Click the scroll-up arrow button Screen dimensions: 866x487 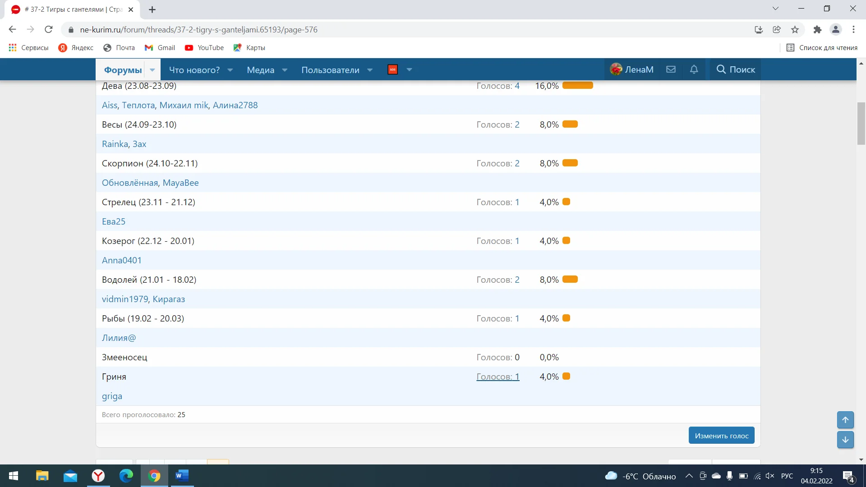[845, 420]
